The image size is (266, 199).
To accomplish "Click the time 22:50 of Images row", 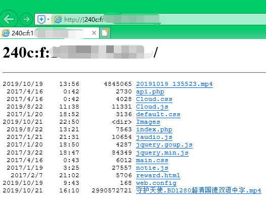I will click(x=69, y=122).
